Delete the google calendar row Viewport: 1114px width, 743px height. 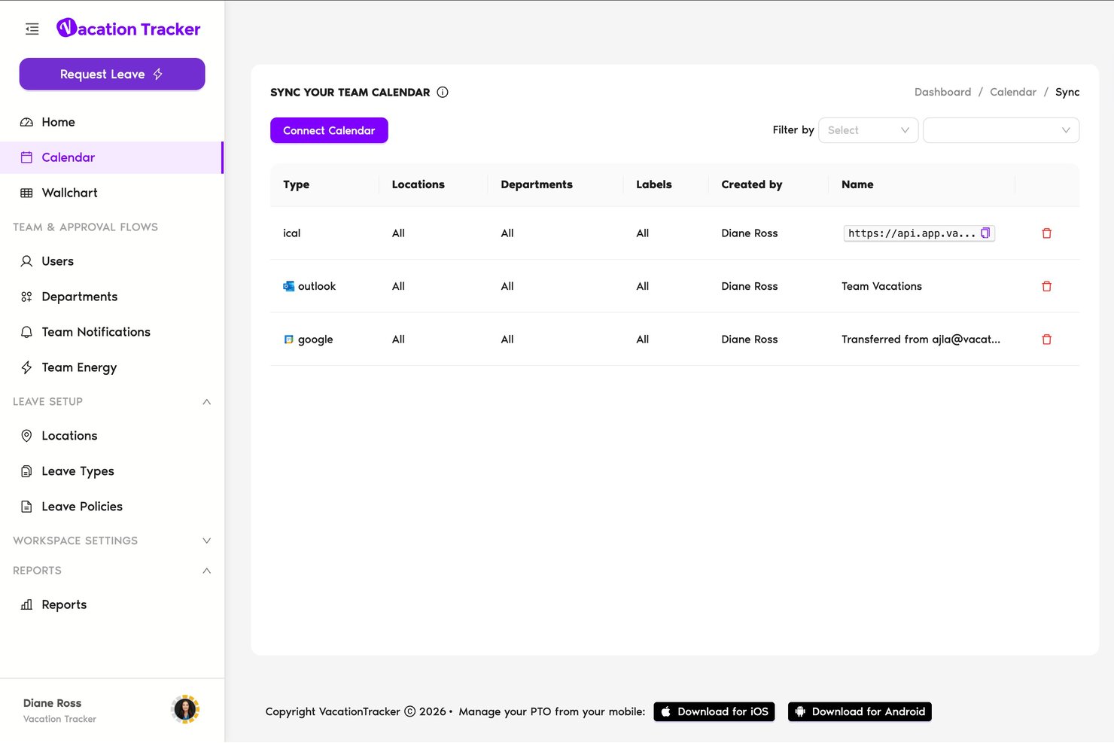(1046, 340)
